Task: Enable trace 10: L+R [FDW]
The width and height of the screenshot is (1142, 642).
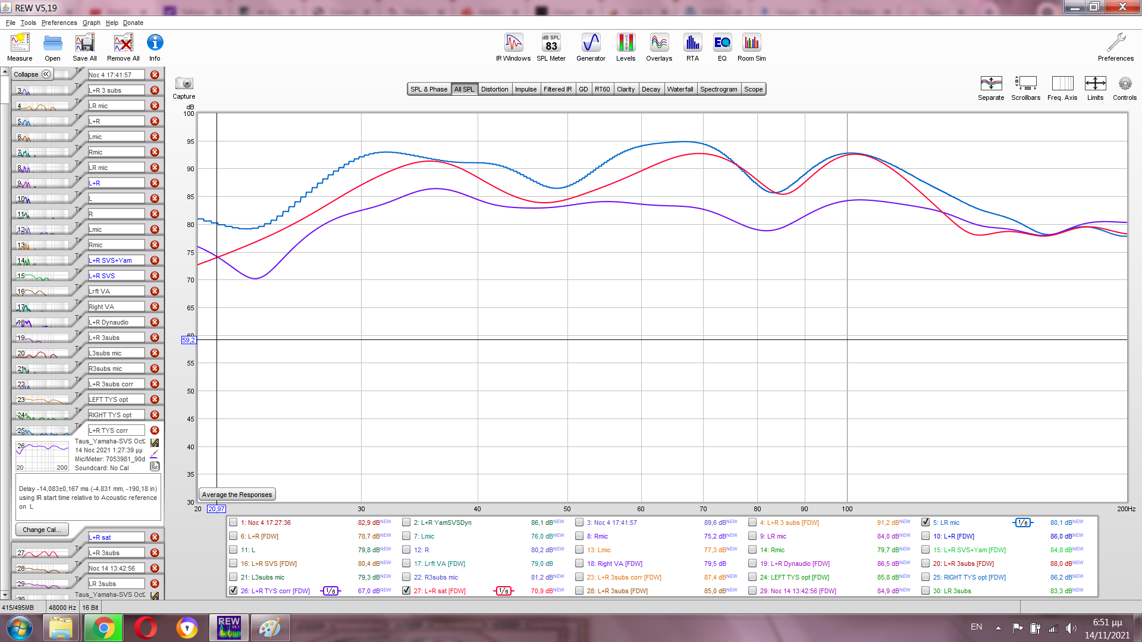Action: click(x=925, y=536)
